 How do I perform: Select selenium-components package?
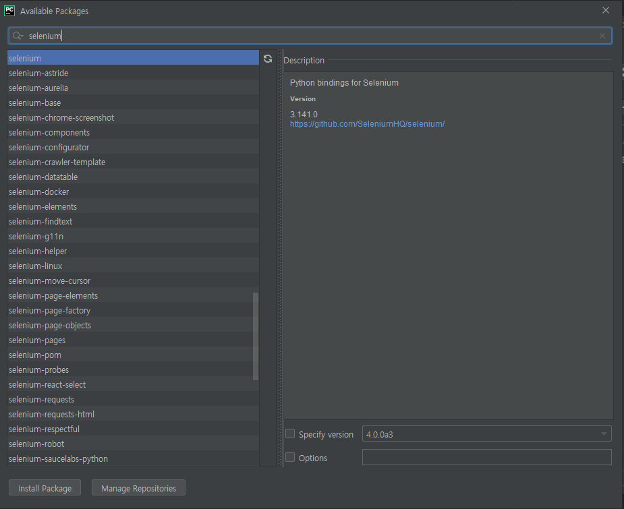point(133,132)
